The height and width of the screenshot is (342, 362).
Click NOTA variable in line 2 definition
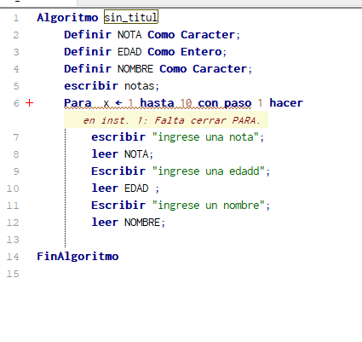[129, 35]
